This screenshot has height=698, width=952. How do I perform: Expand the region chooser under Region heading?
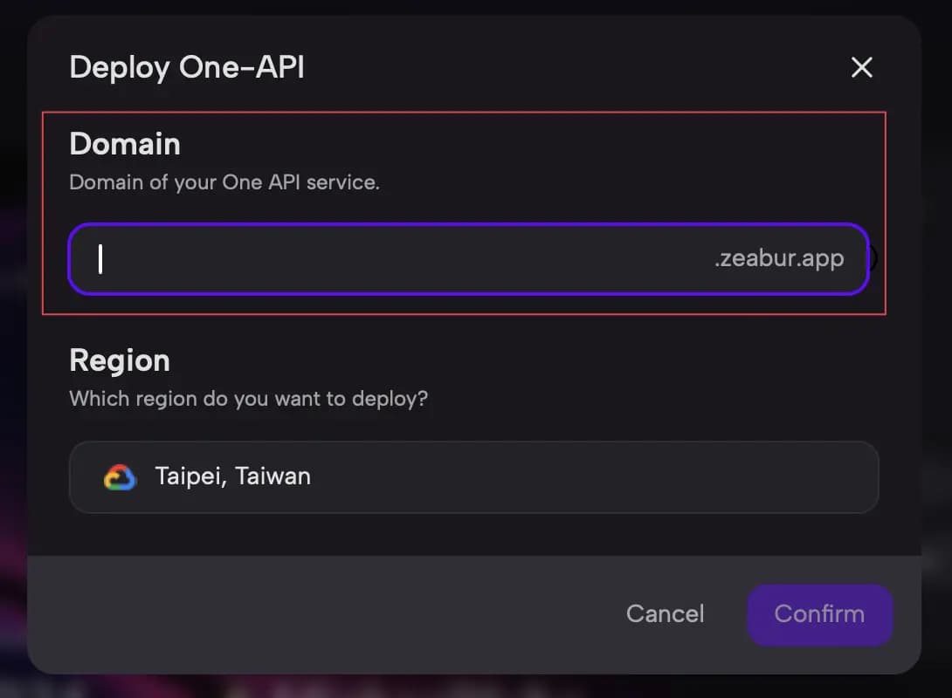click(473, 476)
